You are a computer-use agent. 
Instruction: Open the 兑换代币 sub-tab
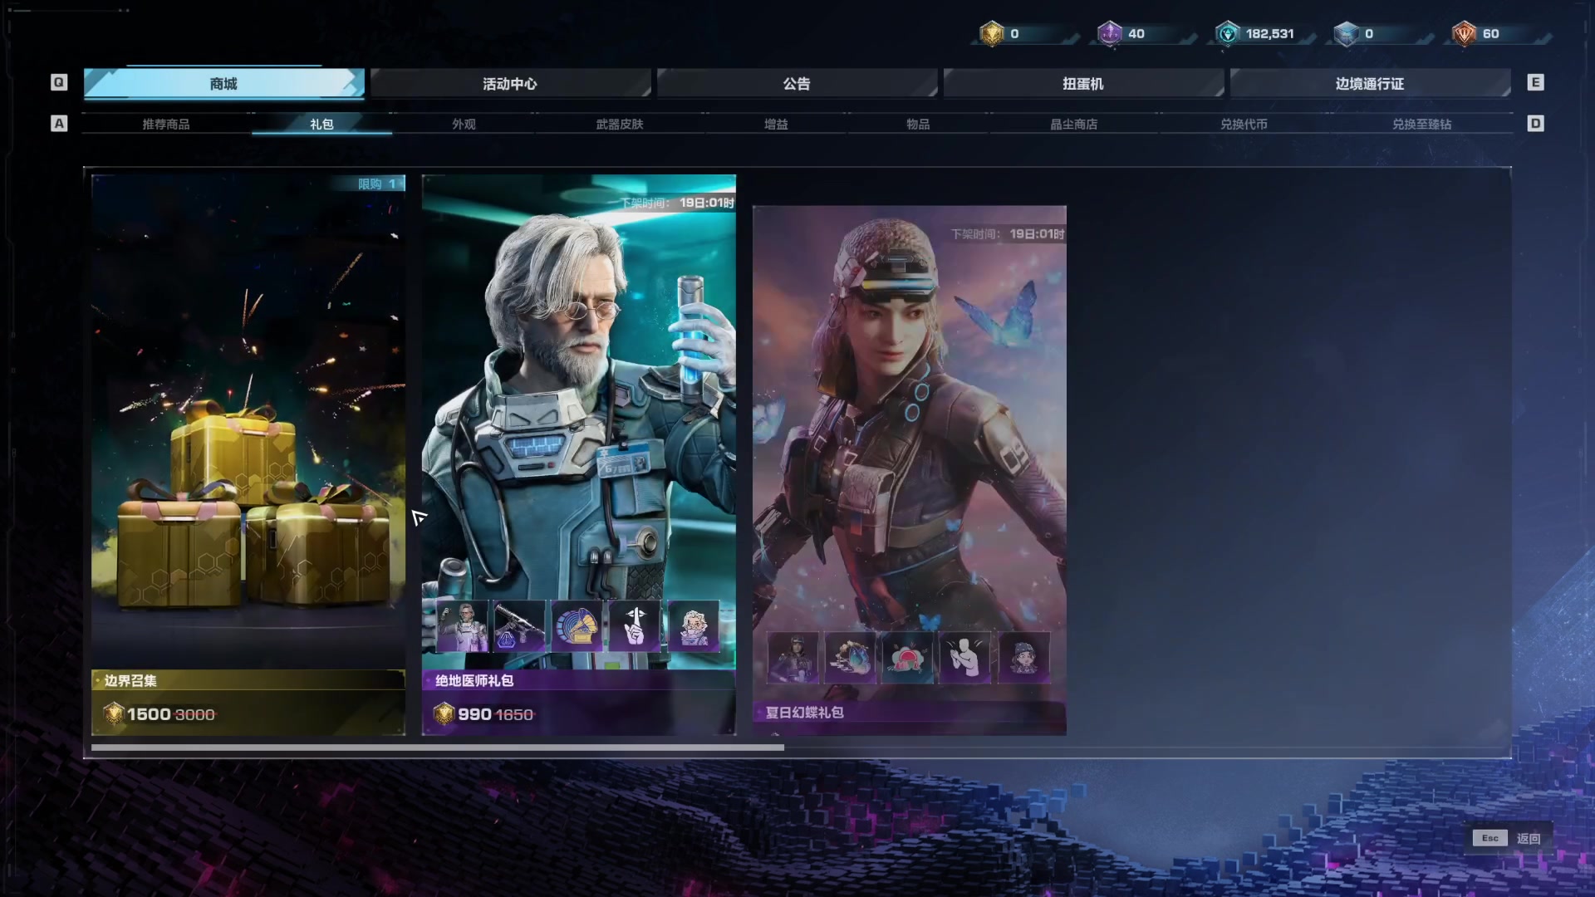pyautogui.click(x=1244, y=124)
